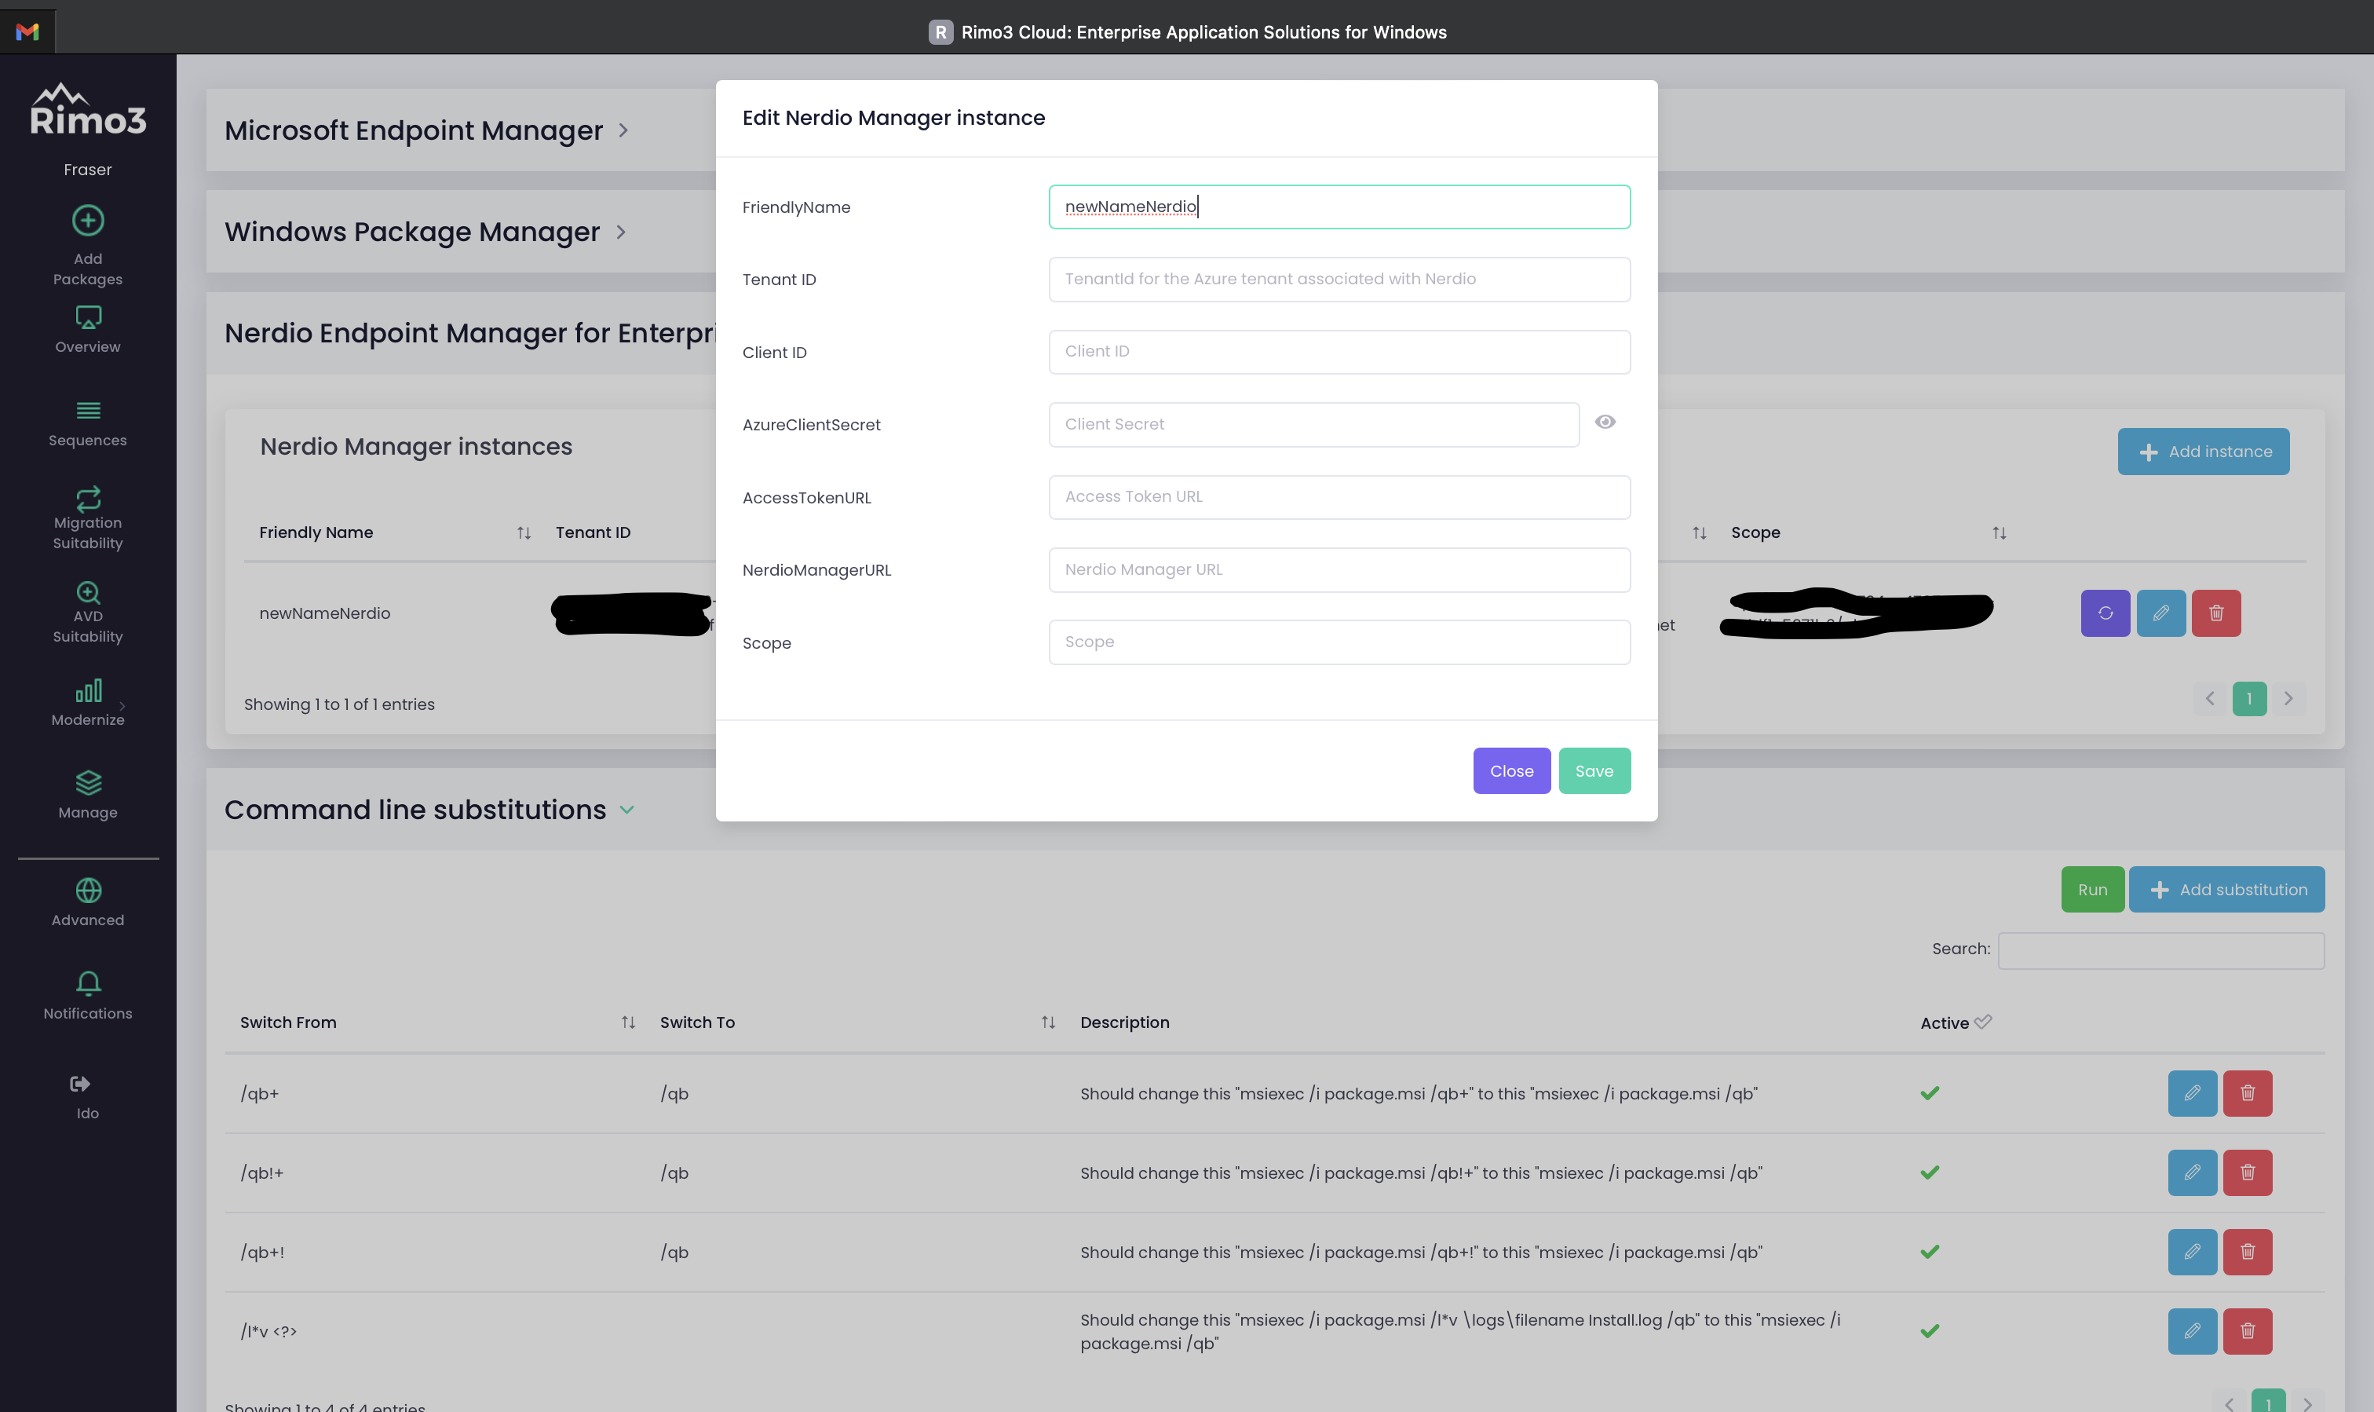This screenshot has height=1412, width=2374.
Task: Click the red trash icon for newNameNerdio
Action: click(2215, 613)
